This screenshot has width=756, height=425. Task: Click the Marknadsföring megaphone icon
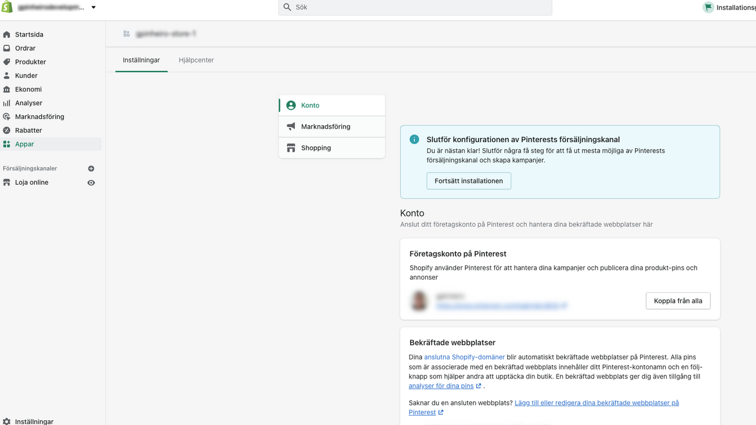[x=291, y=127]
